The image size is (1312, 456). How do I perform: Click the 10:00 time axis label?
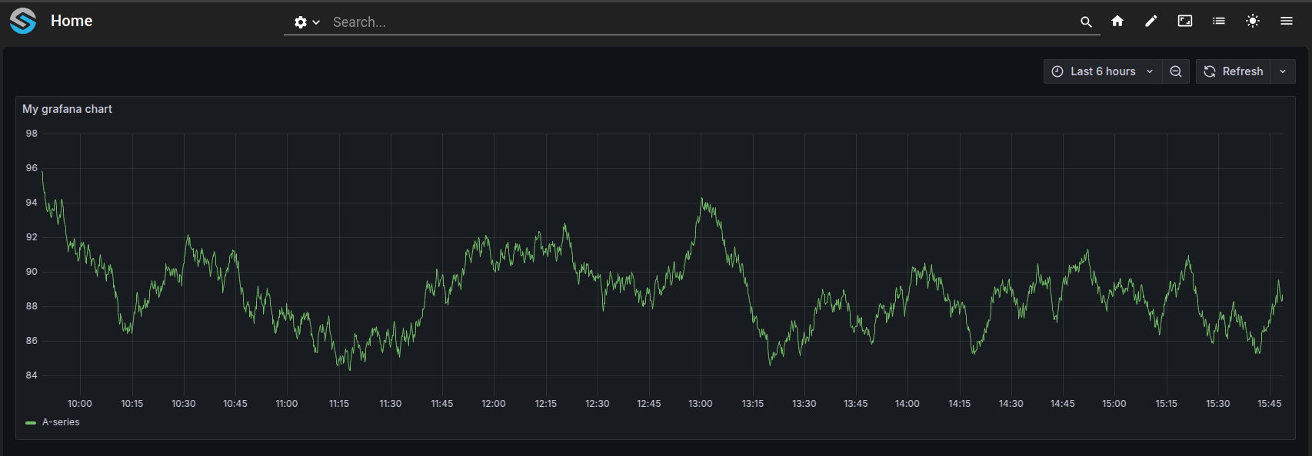pyautogui.click(x=80, y=404)
